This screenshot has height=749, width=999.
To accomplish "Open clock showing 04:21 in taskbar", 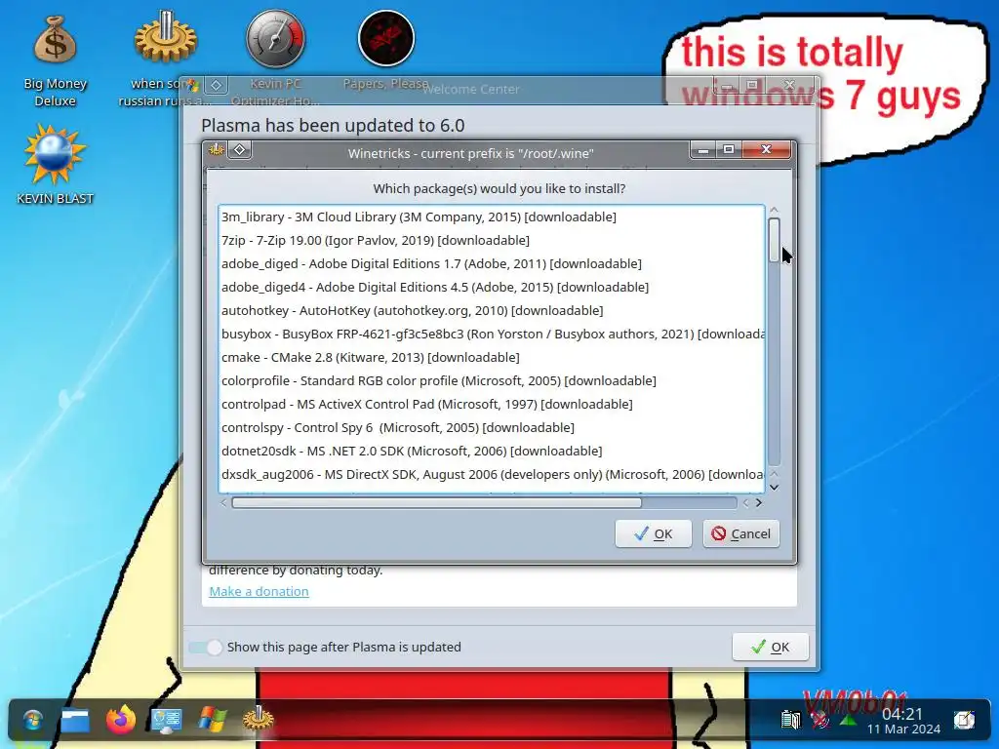I will point(903,721).
